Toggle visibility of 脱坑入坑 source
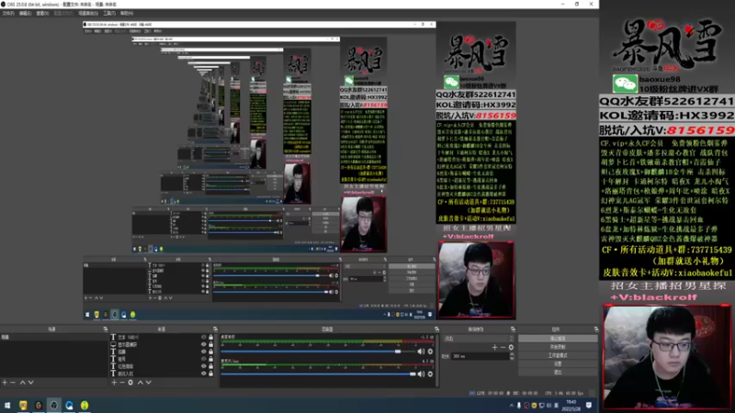735x413 pixels. click(x=203, y=374)
